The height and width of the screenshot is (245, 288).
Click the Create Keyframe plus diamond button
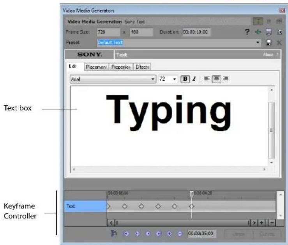pyautogui.click(x=170, y=234)
